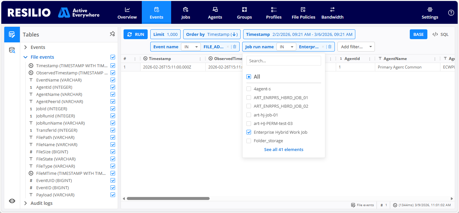Screen dimensions: 459x213
Task: Toggle the eye visibility icon in sidebar
Action: [x=12, y=201]
